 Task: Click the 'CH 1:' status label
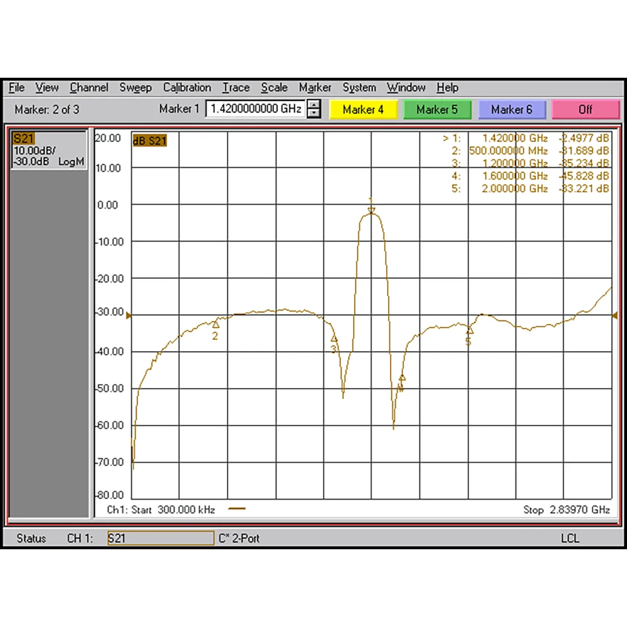pos(80,539)
